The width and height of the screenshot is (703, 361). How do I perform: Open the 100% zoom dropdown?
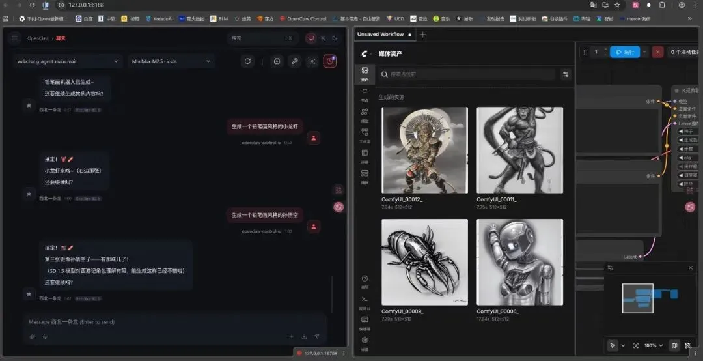pos(654,345)
